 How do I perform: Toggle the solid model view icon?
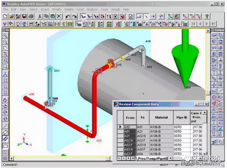5,139
